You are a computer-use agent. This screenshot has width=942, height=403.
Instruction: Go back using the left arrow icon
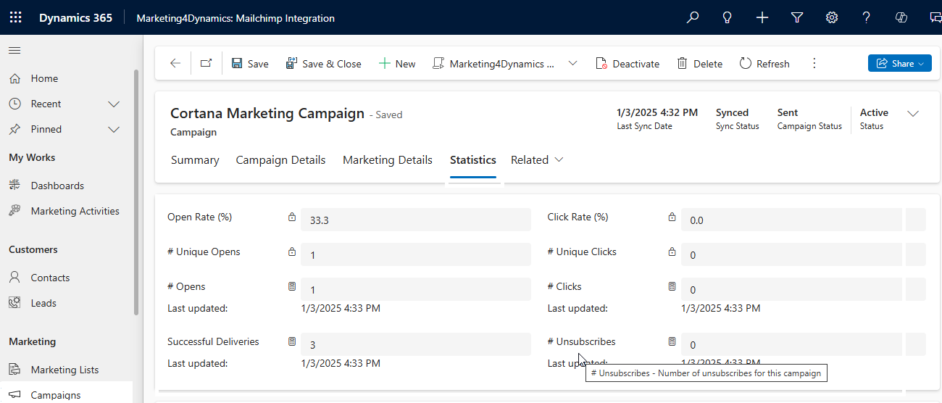[175, 64]
